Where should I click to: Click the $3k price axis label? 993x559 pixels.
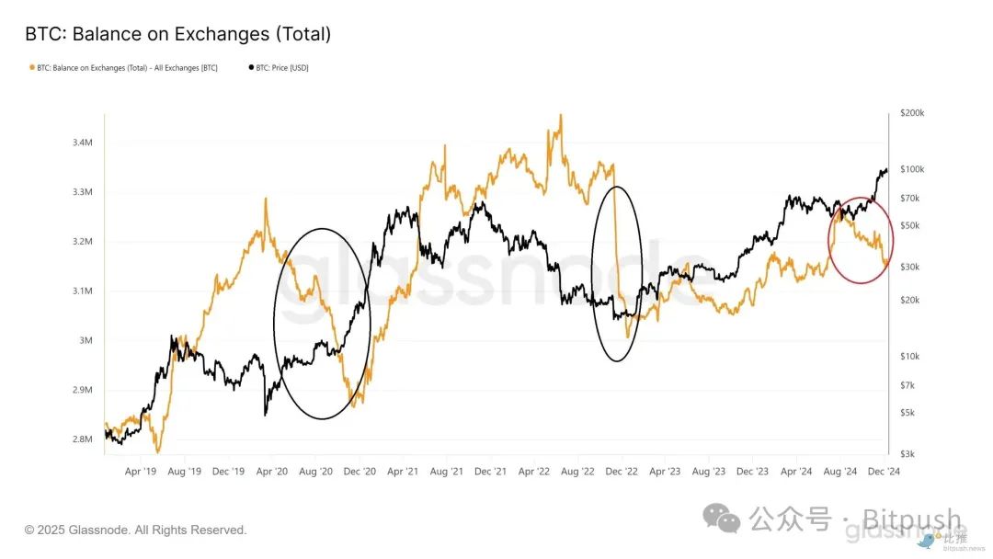click(907, 454)
